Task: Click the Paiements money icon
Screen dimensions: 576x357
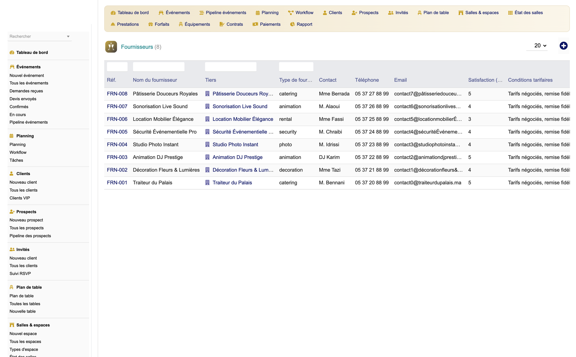Action: coord(255,24)
